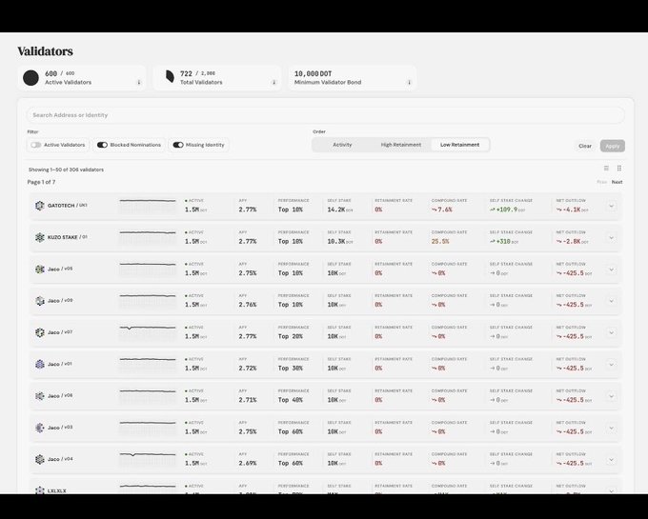
Task: Expand the Jaco / v09 row chevron
Action: 611,301
